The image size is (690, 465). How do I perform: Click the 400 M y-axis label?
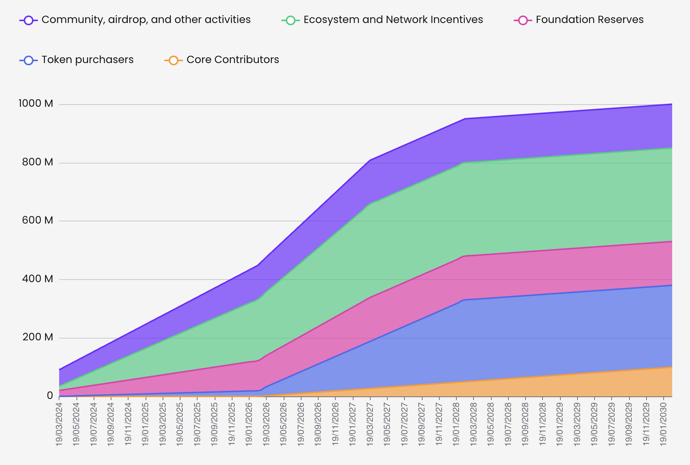coord(38,279)
